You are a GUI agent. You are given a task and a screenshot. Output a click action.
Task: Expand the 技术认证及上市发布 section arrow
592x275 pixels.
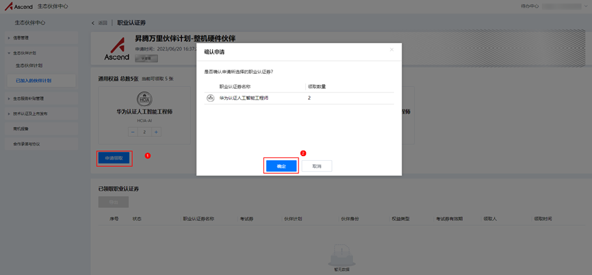click(9, 114)
